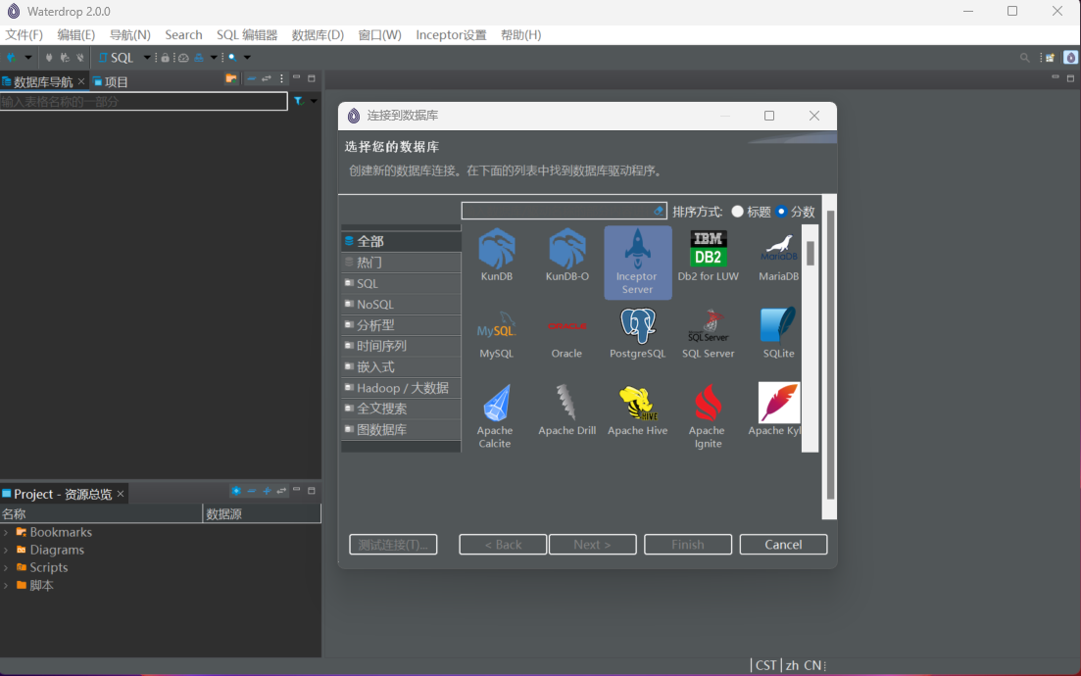
Task: Pick the PostgreSQL elephant icon
Action: pos(638,326)
